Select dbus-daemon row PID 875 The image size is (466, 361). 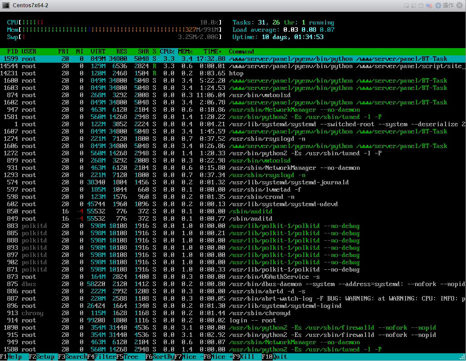click(233, 284)
